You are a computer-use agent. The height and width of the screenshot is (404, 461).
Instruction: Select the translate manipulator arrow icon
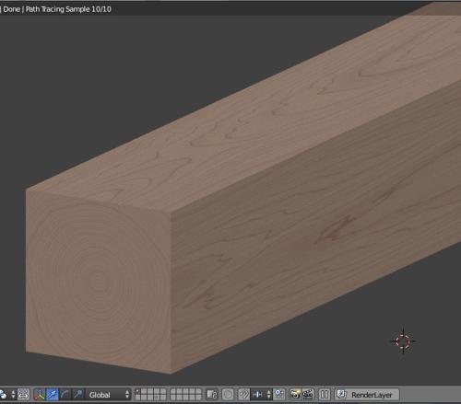point(53,395)
